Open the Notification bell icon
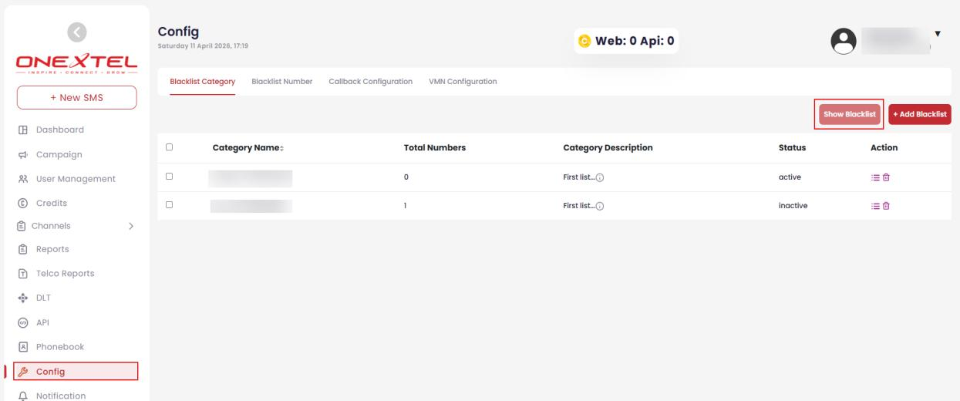Viewport: 960px width, 401px height. coord(22,396)
